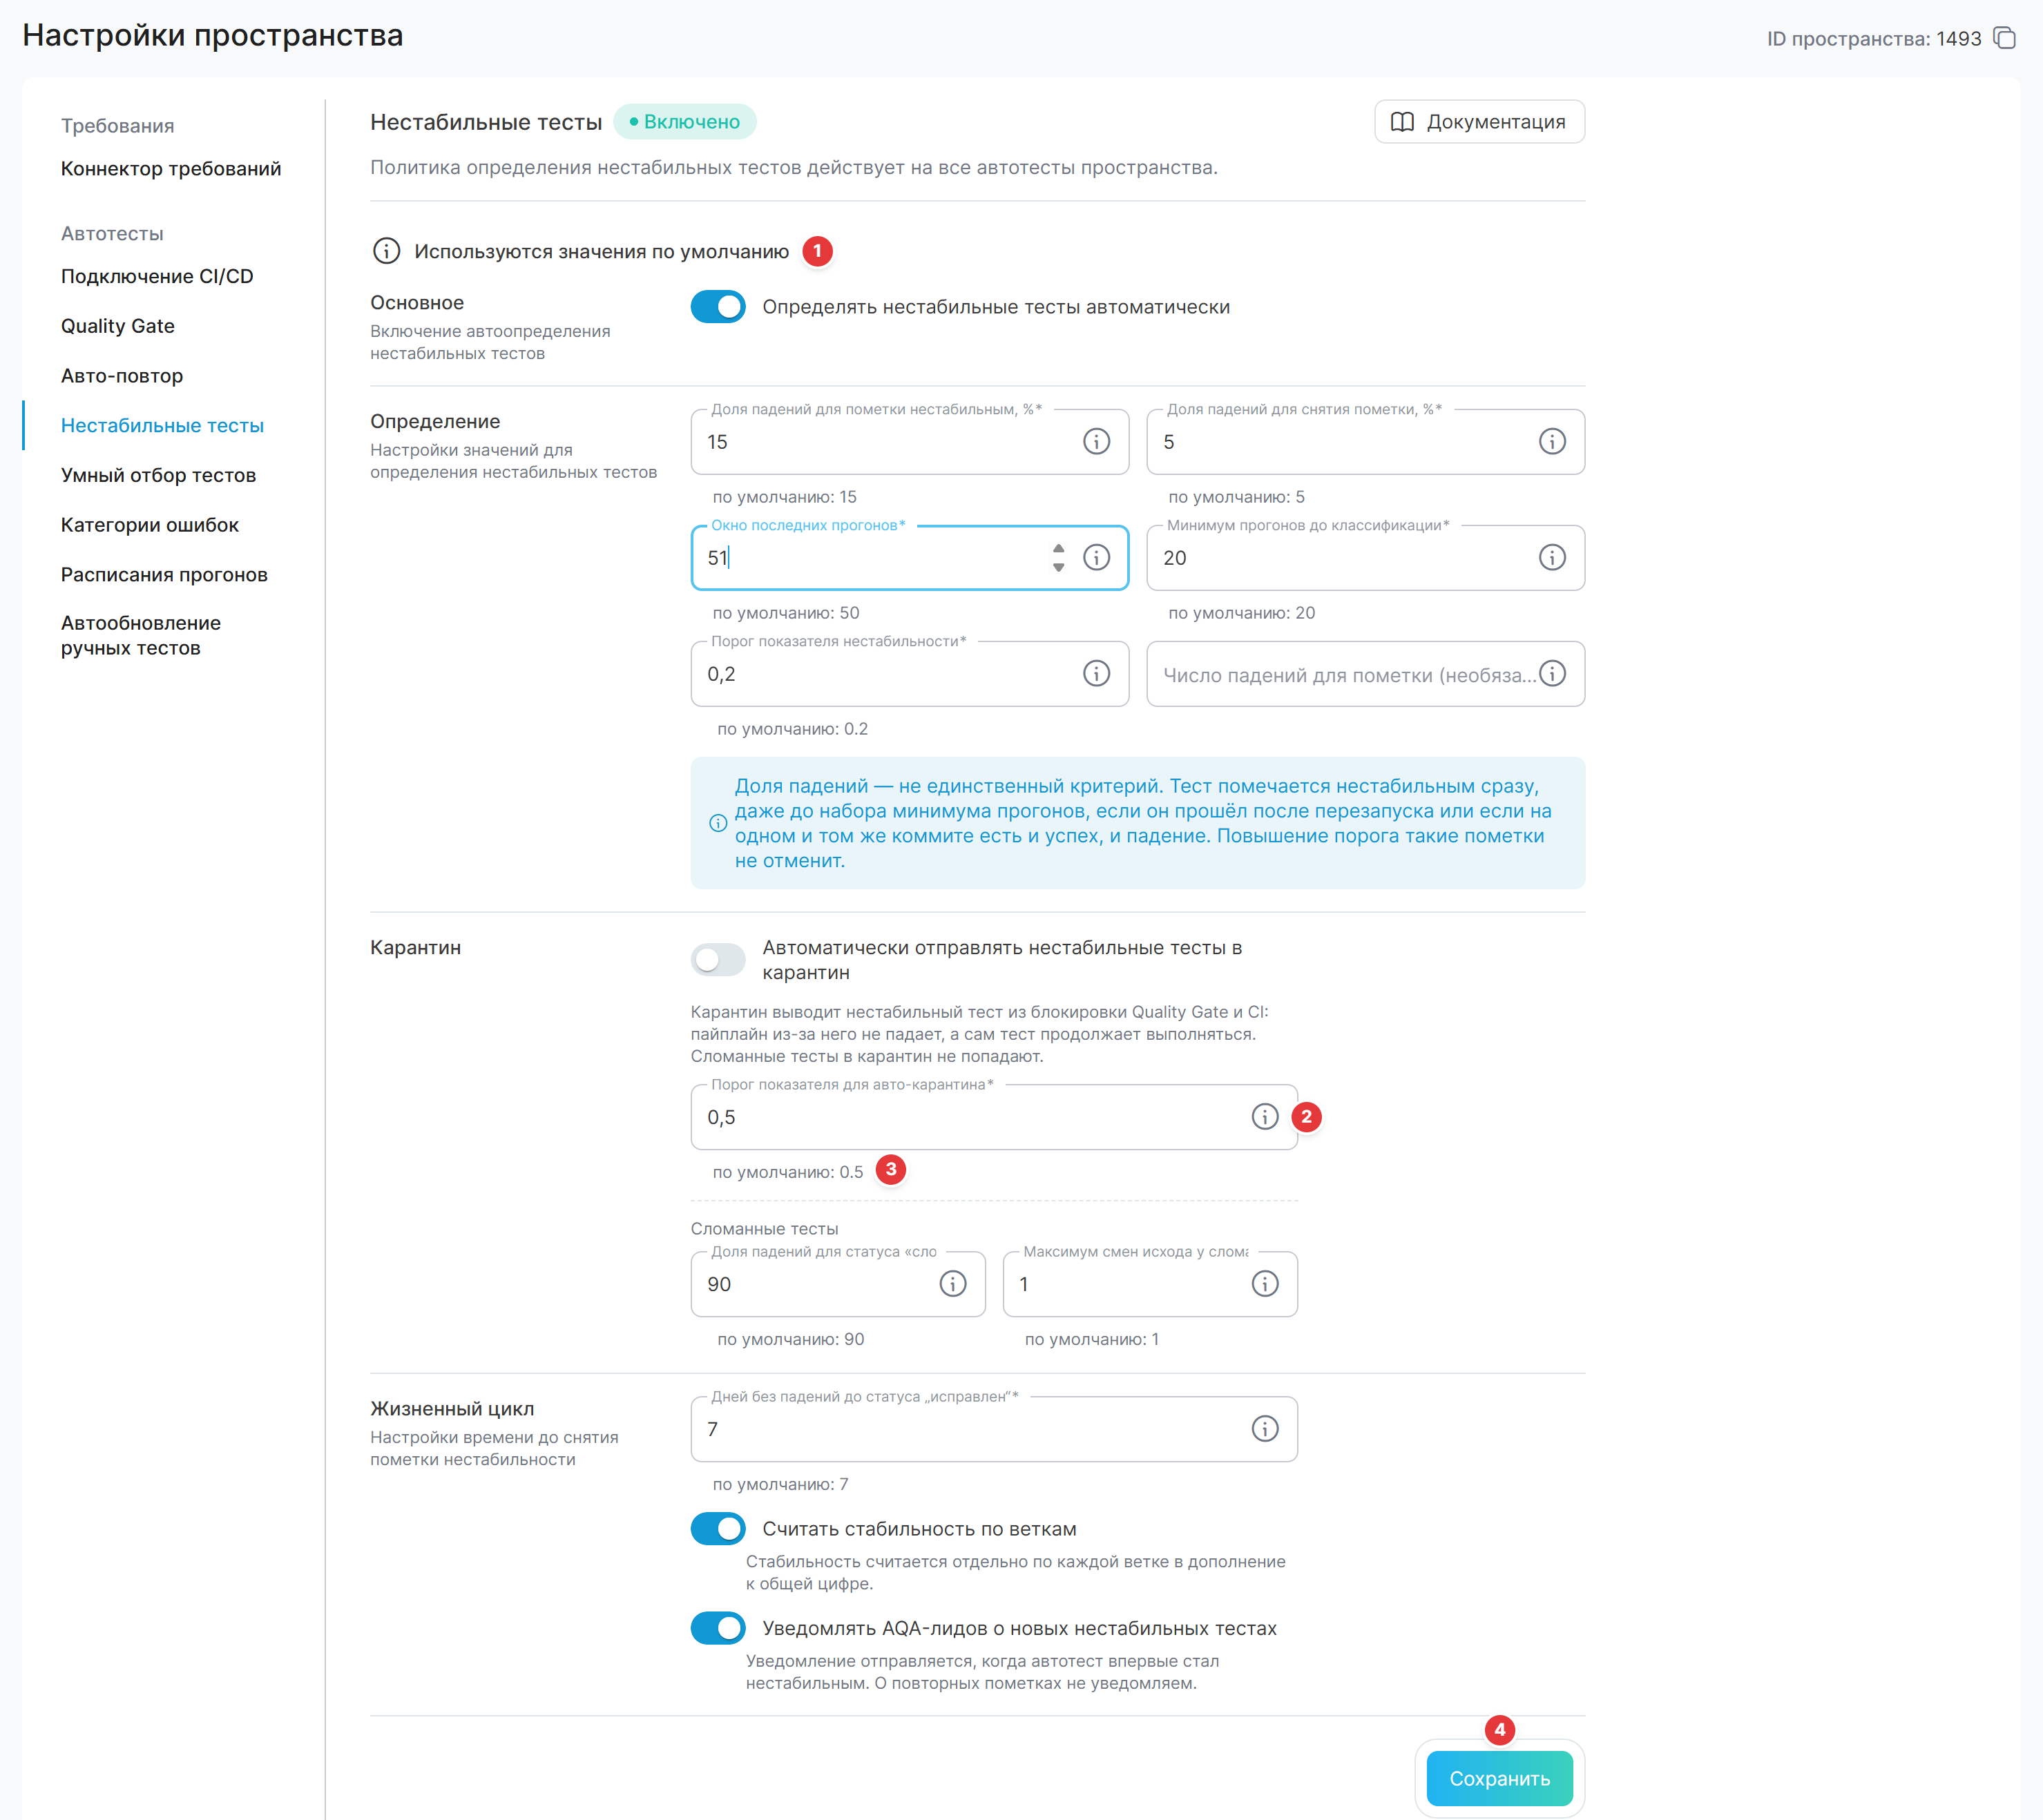Toggle automatic flaky test detection switch
2043x1820 pixels.
click(718, 307)
